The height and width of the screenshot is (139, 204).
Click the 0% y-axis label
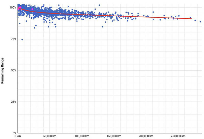point(14,133)
